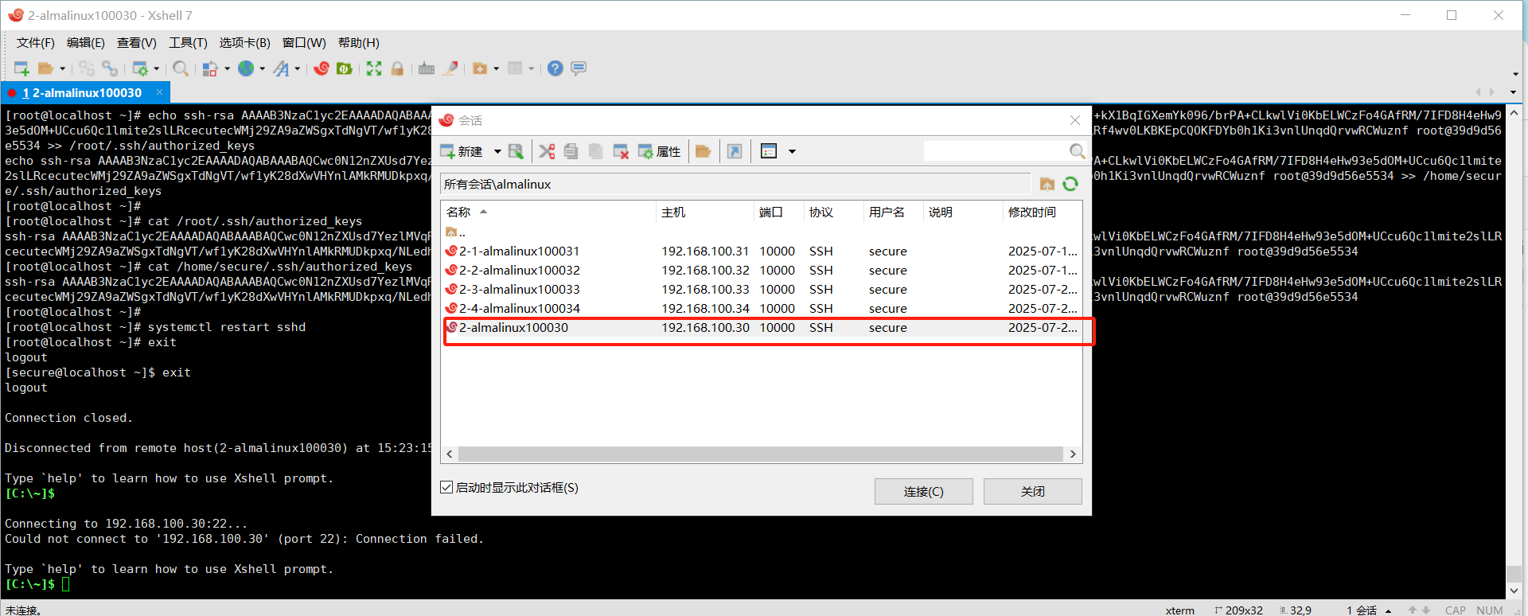Toggle full screen with green arrows icon
The image size is (1528, 616).
point(374,68)
